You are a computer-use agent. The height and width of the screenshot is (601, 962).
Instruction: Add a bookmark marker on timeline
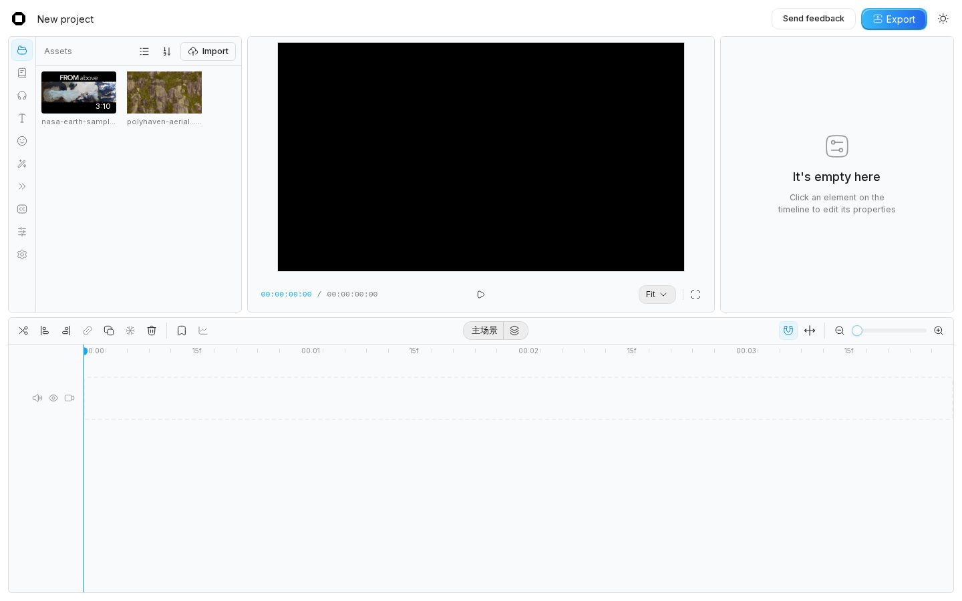pos(182,331)
